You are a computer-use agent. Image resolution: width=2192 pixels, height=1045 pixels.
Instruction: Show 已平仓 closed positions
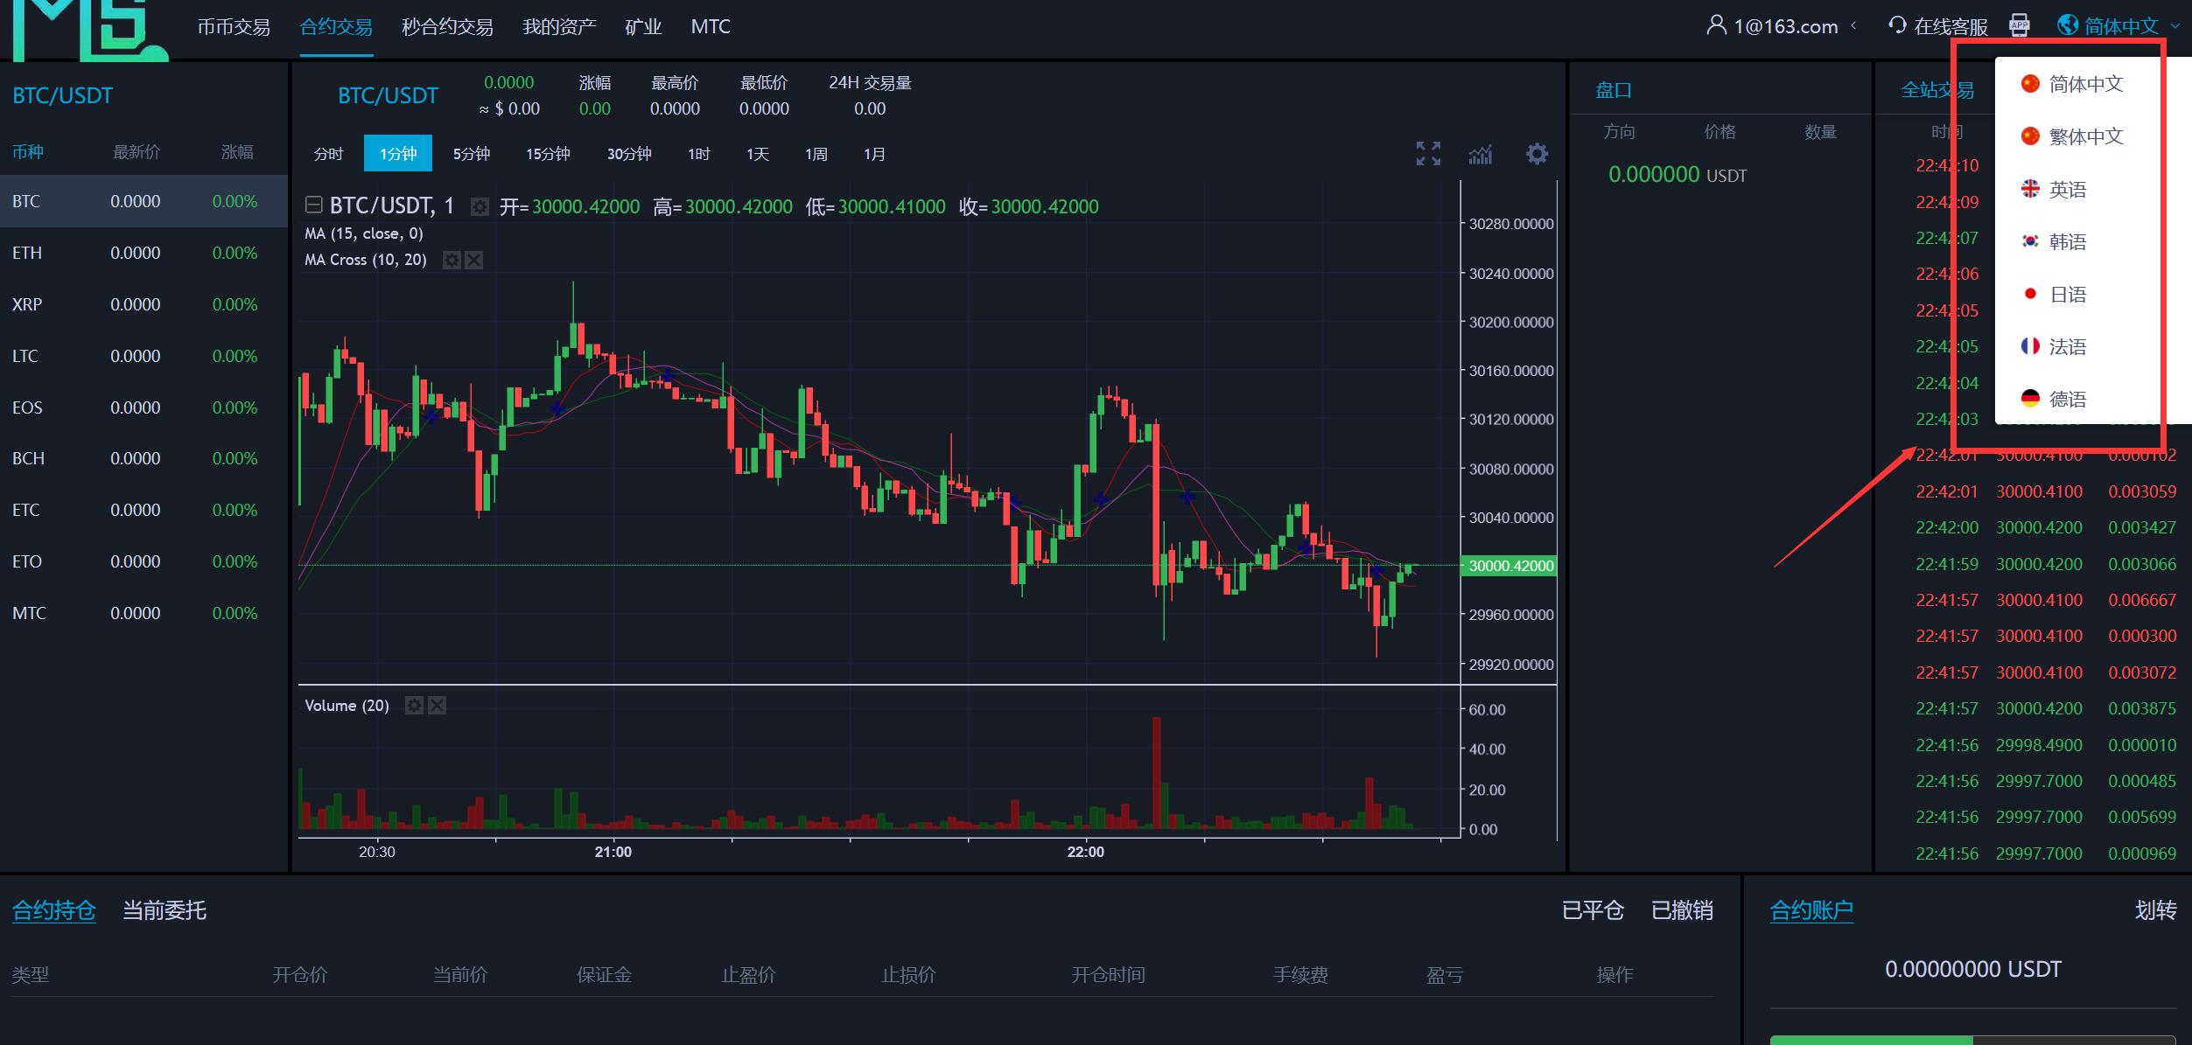(1593, 910)
